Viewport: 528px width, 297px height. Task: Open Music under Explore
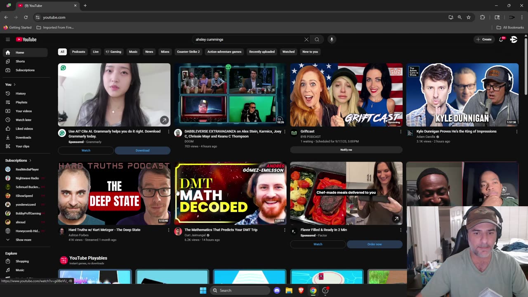point(26,270)
